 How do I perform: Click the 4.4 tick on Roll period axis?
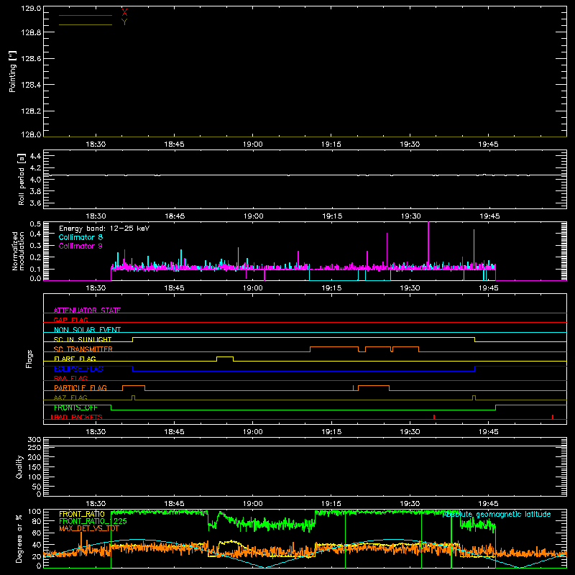coord(35,156)
